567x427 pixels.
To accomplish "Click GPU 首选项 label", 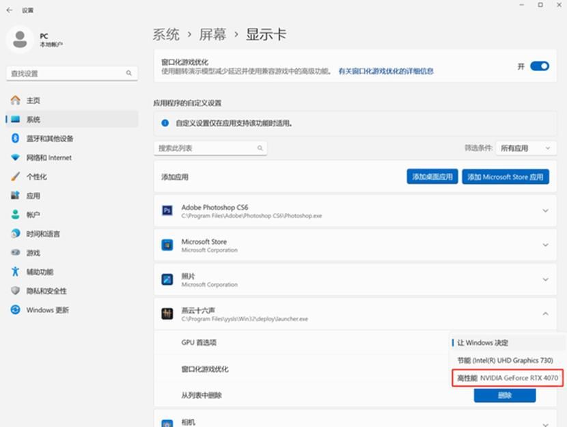I will (199, 342).
